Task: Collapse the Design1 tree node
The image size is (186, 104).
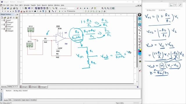Action: click(x=2, y=20)
